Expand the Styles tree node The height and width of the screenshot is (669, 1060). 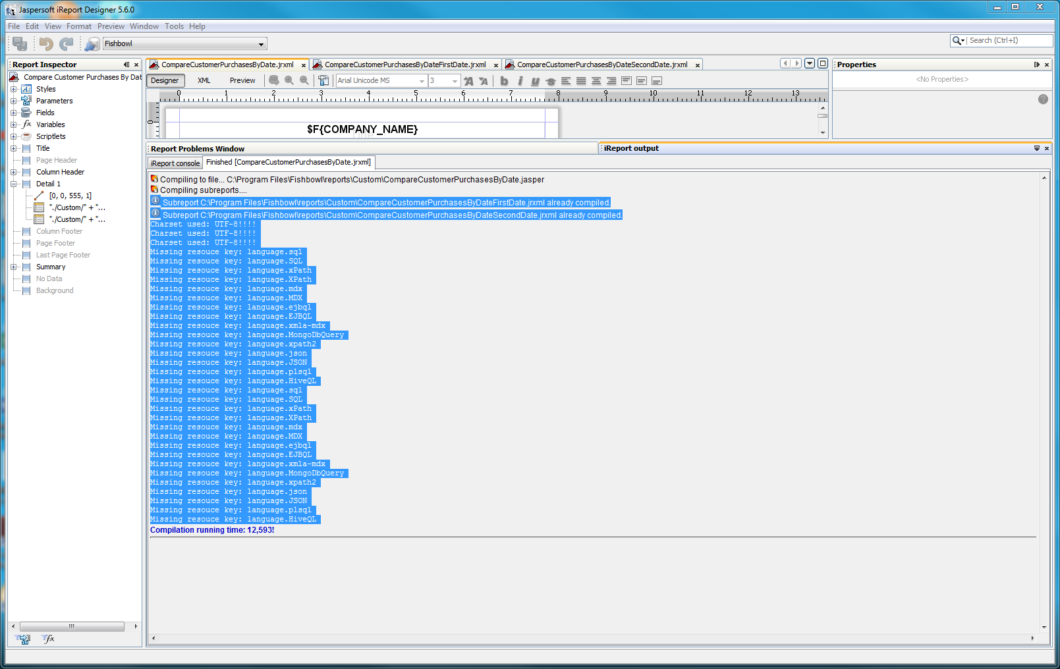point(13,89)
